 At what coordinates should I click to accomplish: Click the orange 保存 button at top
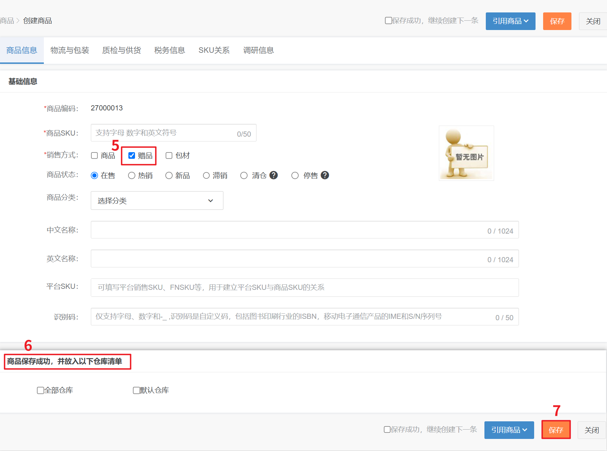[x=557, y=21]
